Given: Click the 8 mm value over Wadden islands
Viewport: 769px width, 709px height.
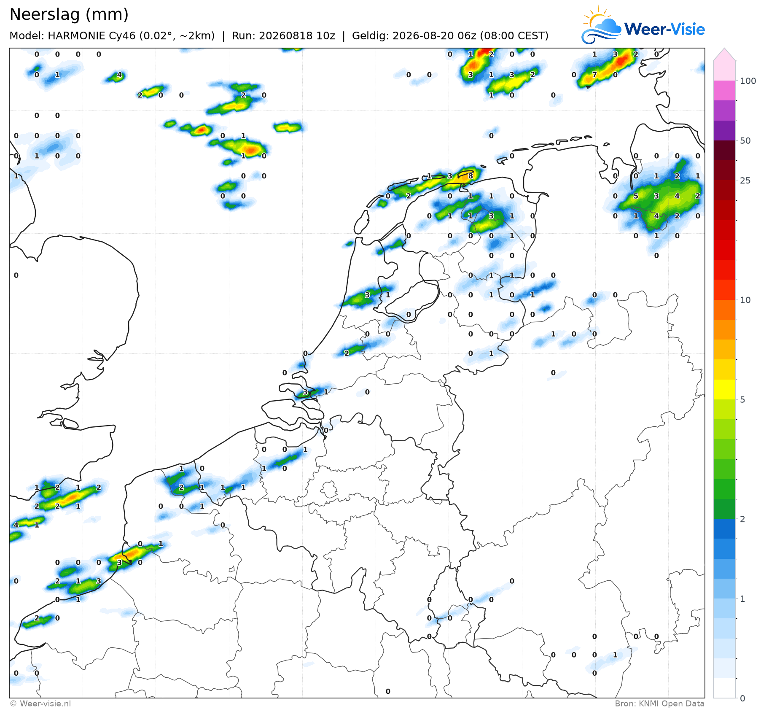Looking at the screenshot, I should [471, 176].
